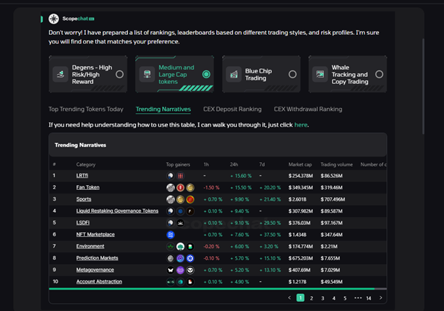Screen dimensions: 444x311
Task: Click the +37.50 % value in NFT Marketplace row
Action: click(270, 235)
